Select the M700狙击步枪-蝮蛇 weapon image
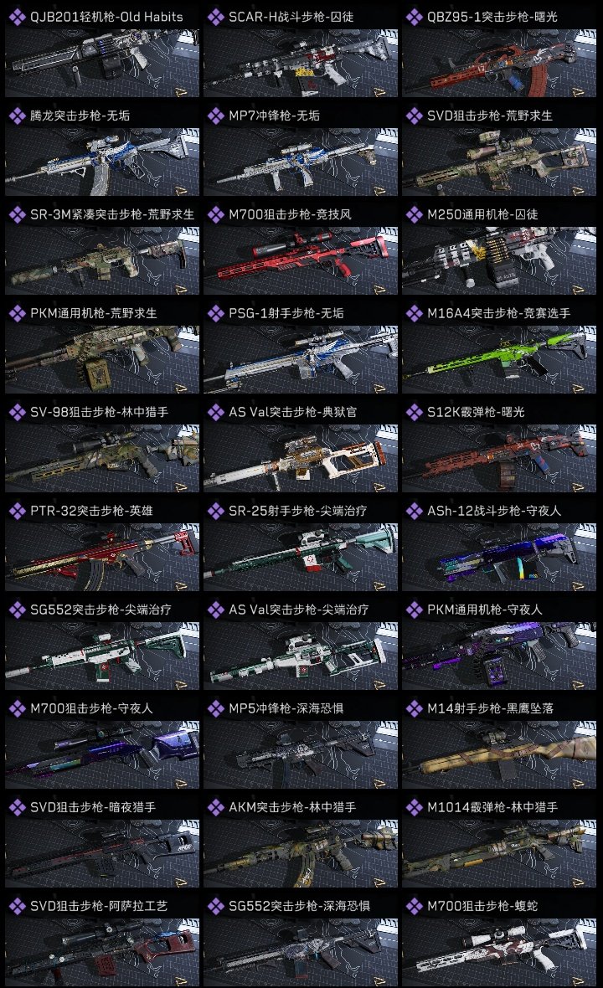The image size is (603, 988). point(499,953)
